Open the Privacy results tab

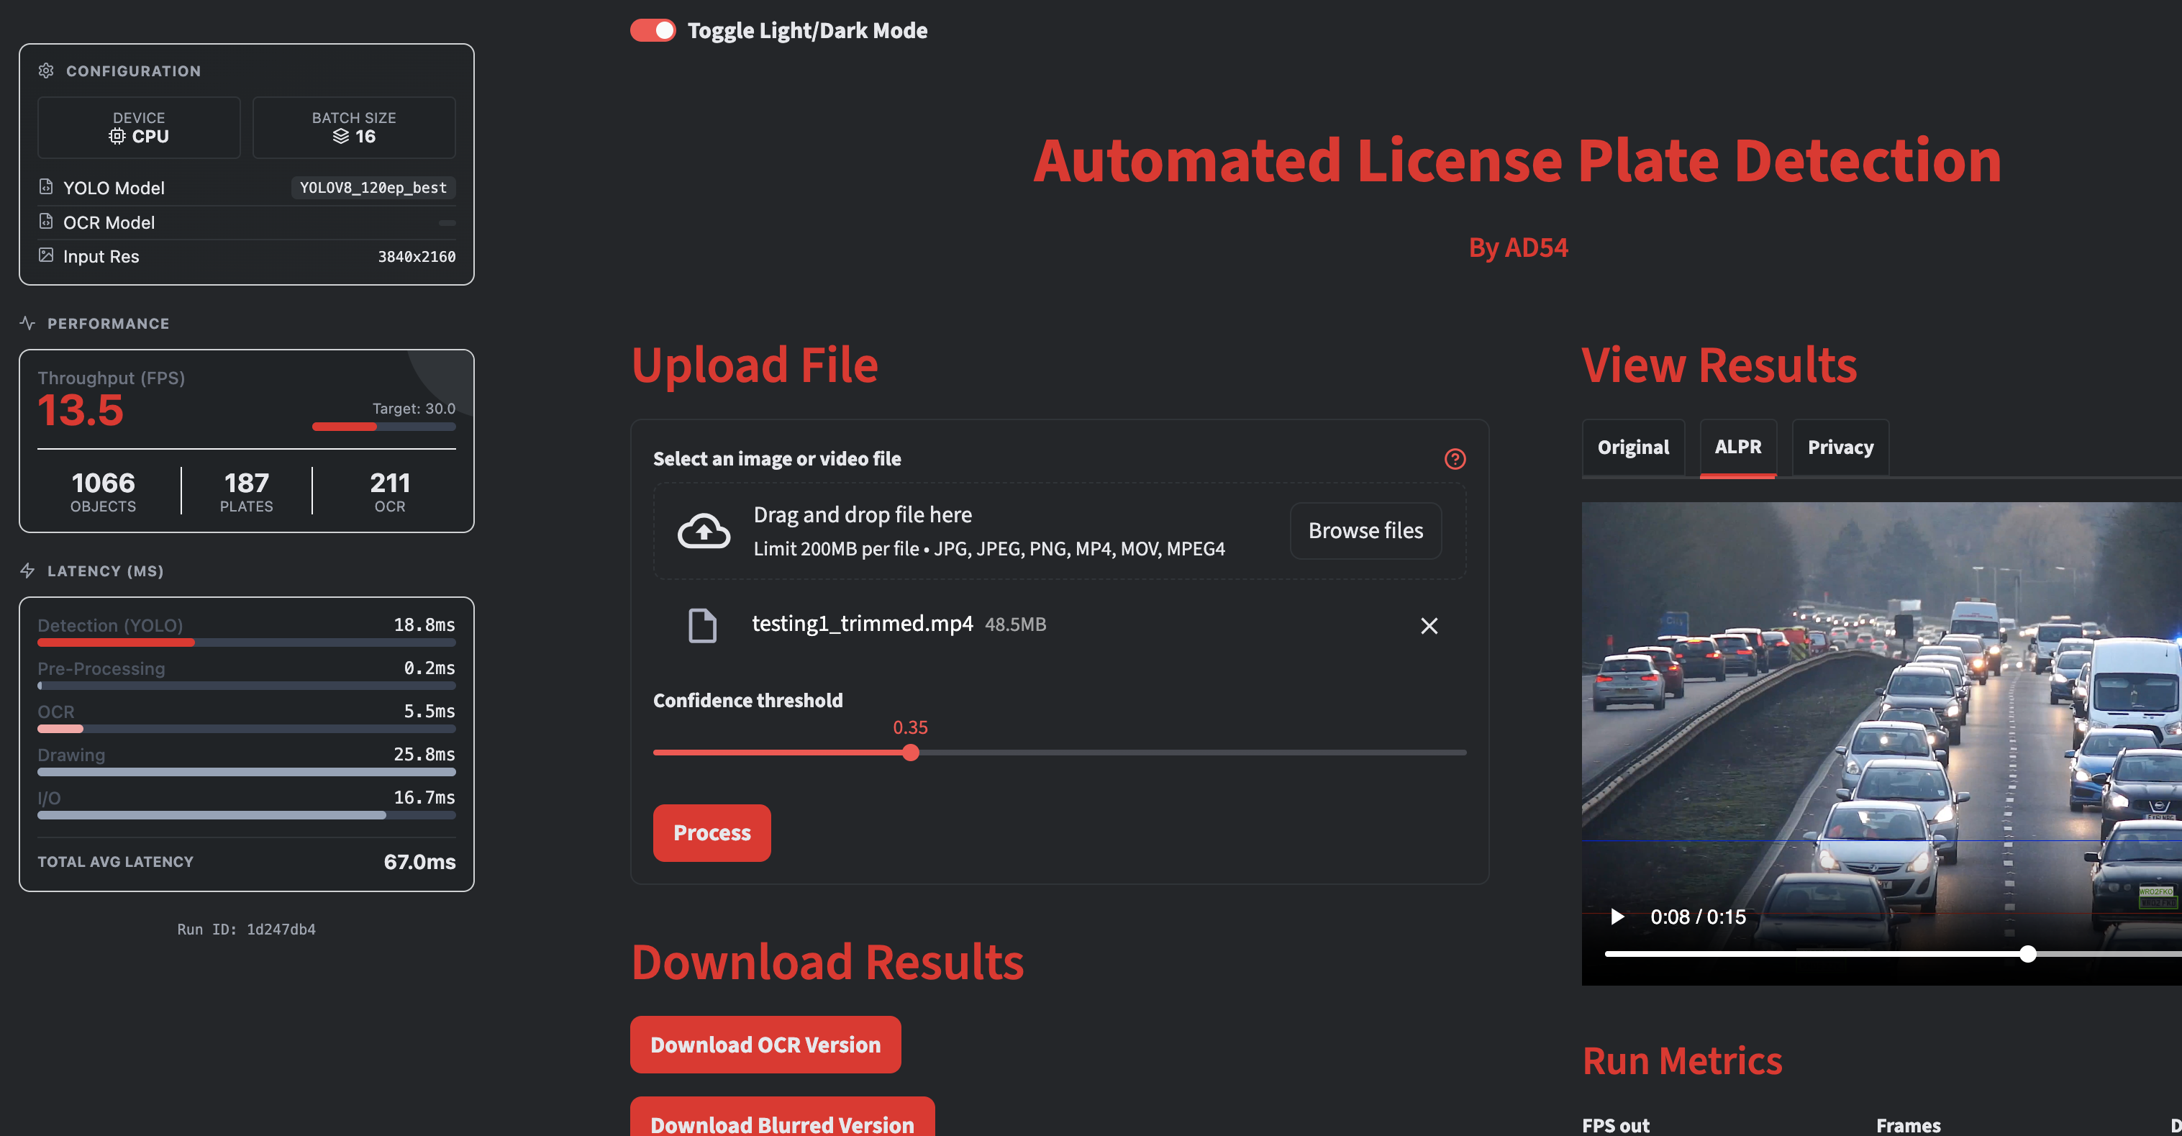[x=1840, y=447]
